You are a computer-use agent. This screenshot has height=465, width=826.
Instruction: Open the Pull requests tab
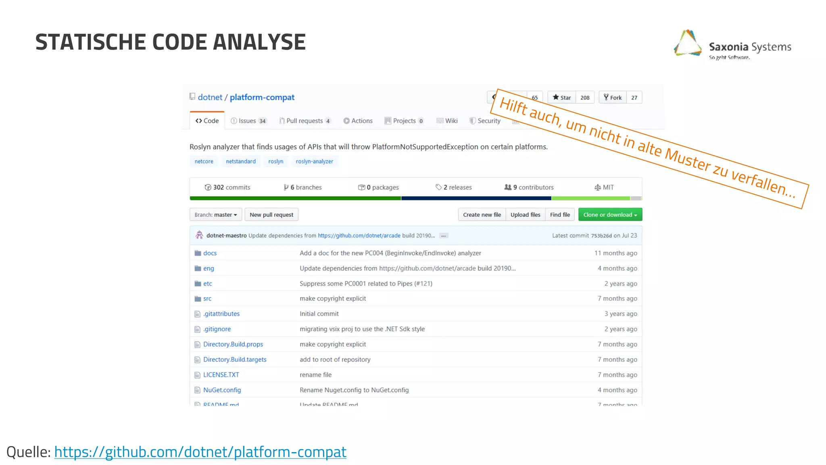(305, 121)
